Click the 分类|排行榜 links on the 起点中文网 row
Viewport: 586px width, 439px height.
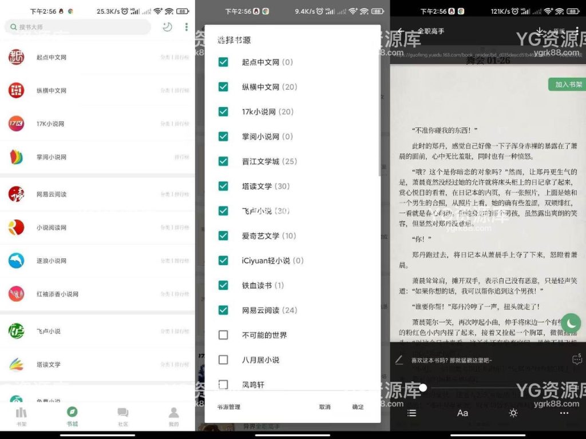coord(175,57)
